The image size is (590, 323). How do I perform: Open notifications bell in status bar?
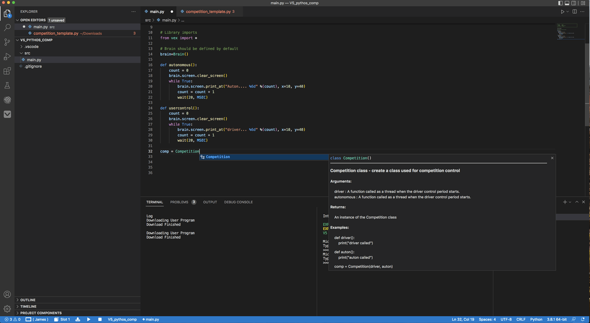click(x=583, y=320)
